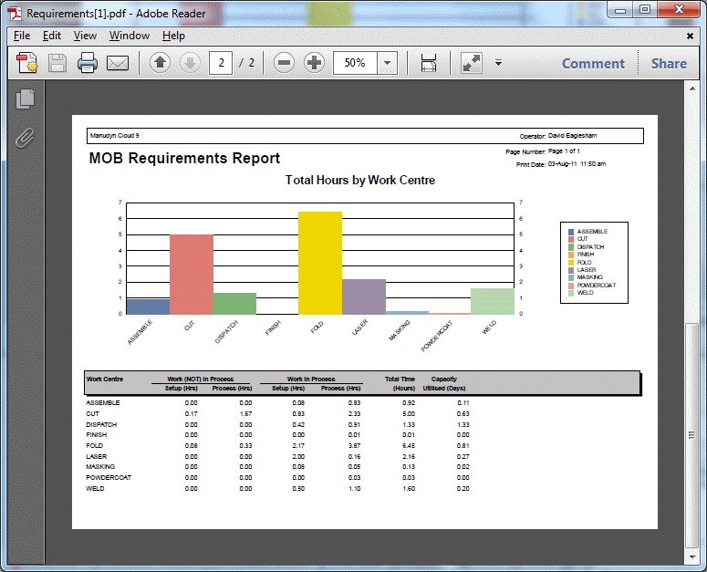Zoom in with the plus button
Image resolution: width=707 pixels, height=572 pixels.
click(x=314, y=63)
